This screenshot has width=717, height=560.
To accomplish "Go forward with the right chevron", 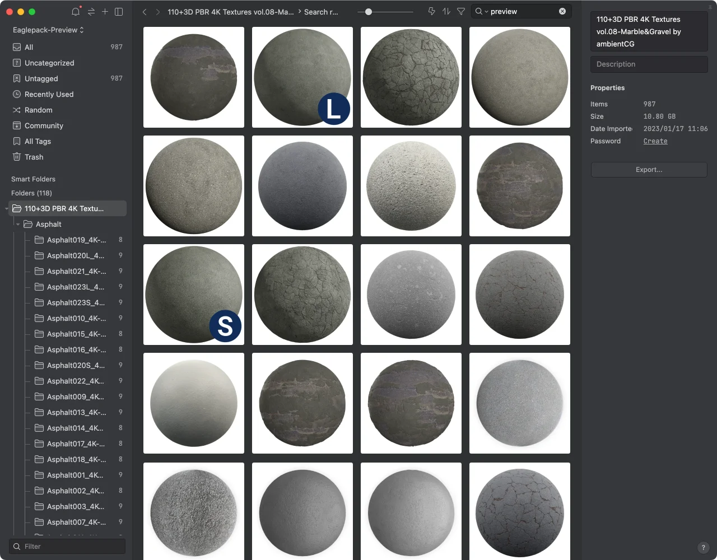I will tap(158, 12).
